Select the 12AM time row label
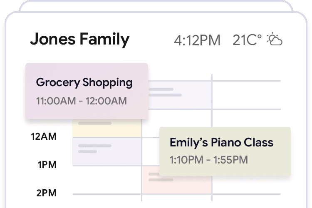The image size is (312, 208). 44,136
